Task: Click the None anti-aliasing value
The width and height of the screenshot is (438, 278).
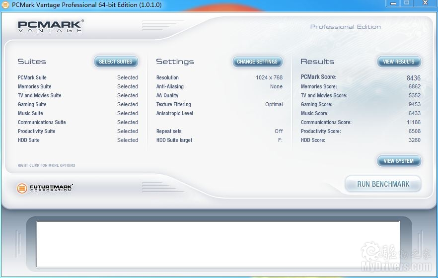Action: (x=276, y=86)
